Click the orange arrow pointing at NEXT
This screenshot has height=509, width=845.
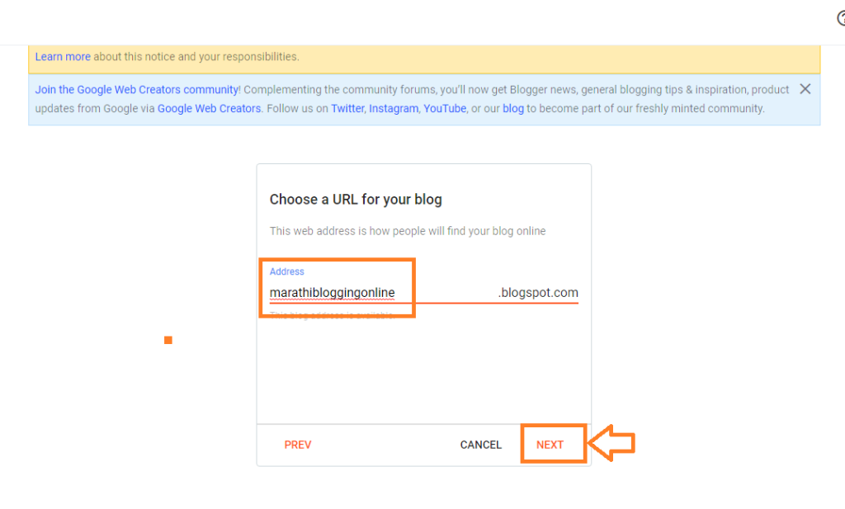tap(611, 443)
